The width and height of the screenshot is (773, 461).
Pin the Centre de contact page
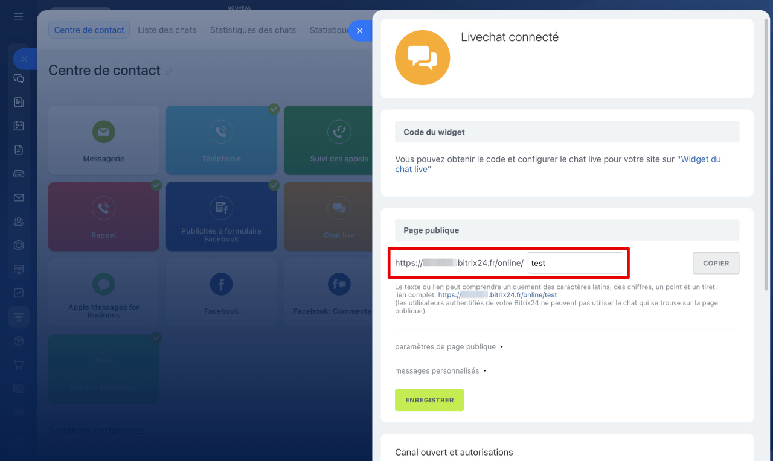point(169,71)
